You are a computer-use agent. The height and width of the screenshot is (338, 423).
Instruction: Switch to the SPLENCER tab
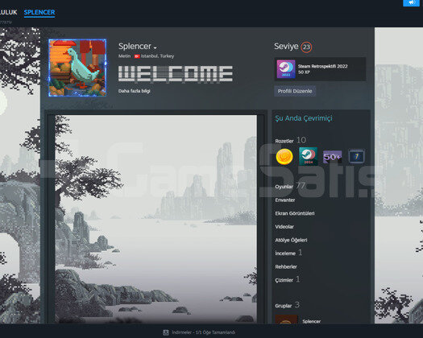39,12
